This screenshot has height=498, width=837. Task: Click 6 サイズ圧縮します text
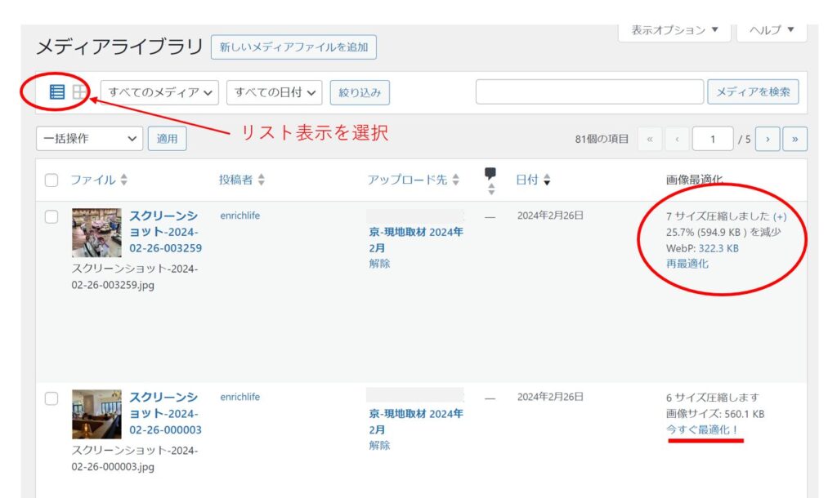coord(713,398)
